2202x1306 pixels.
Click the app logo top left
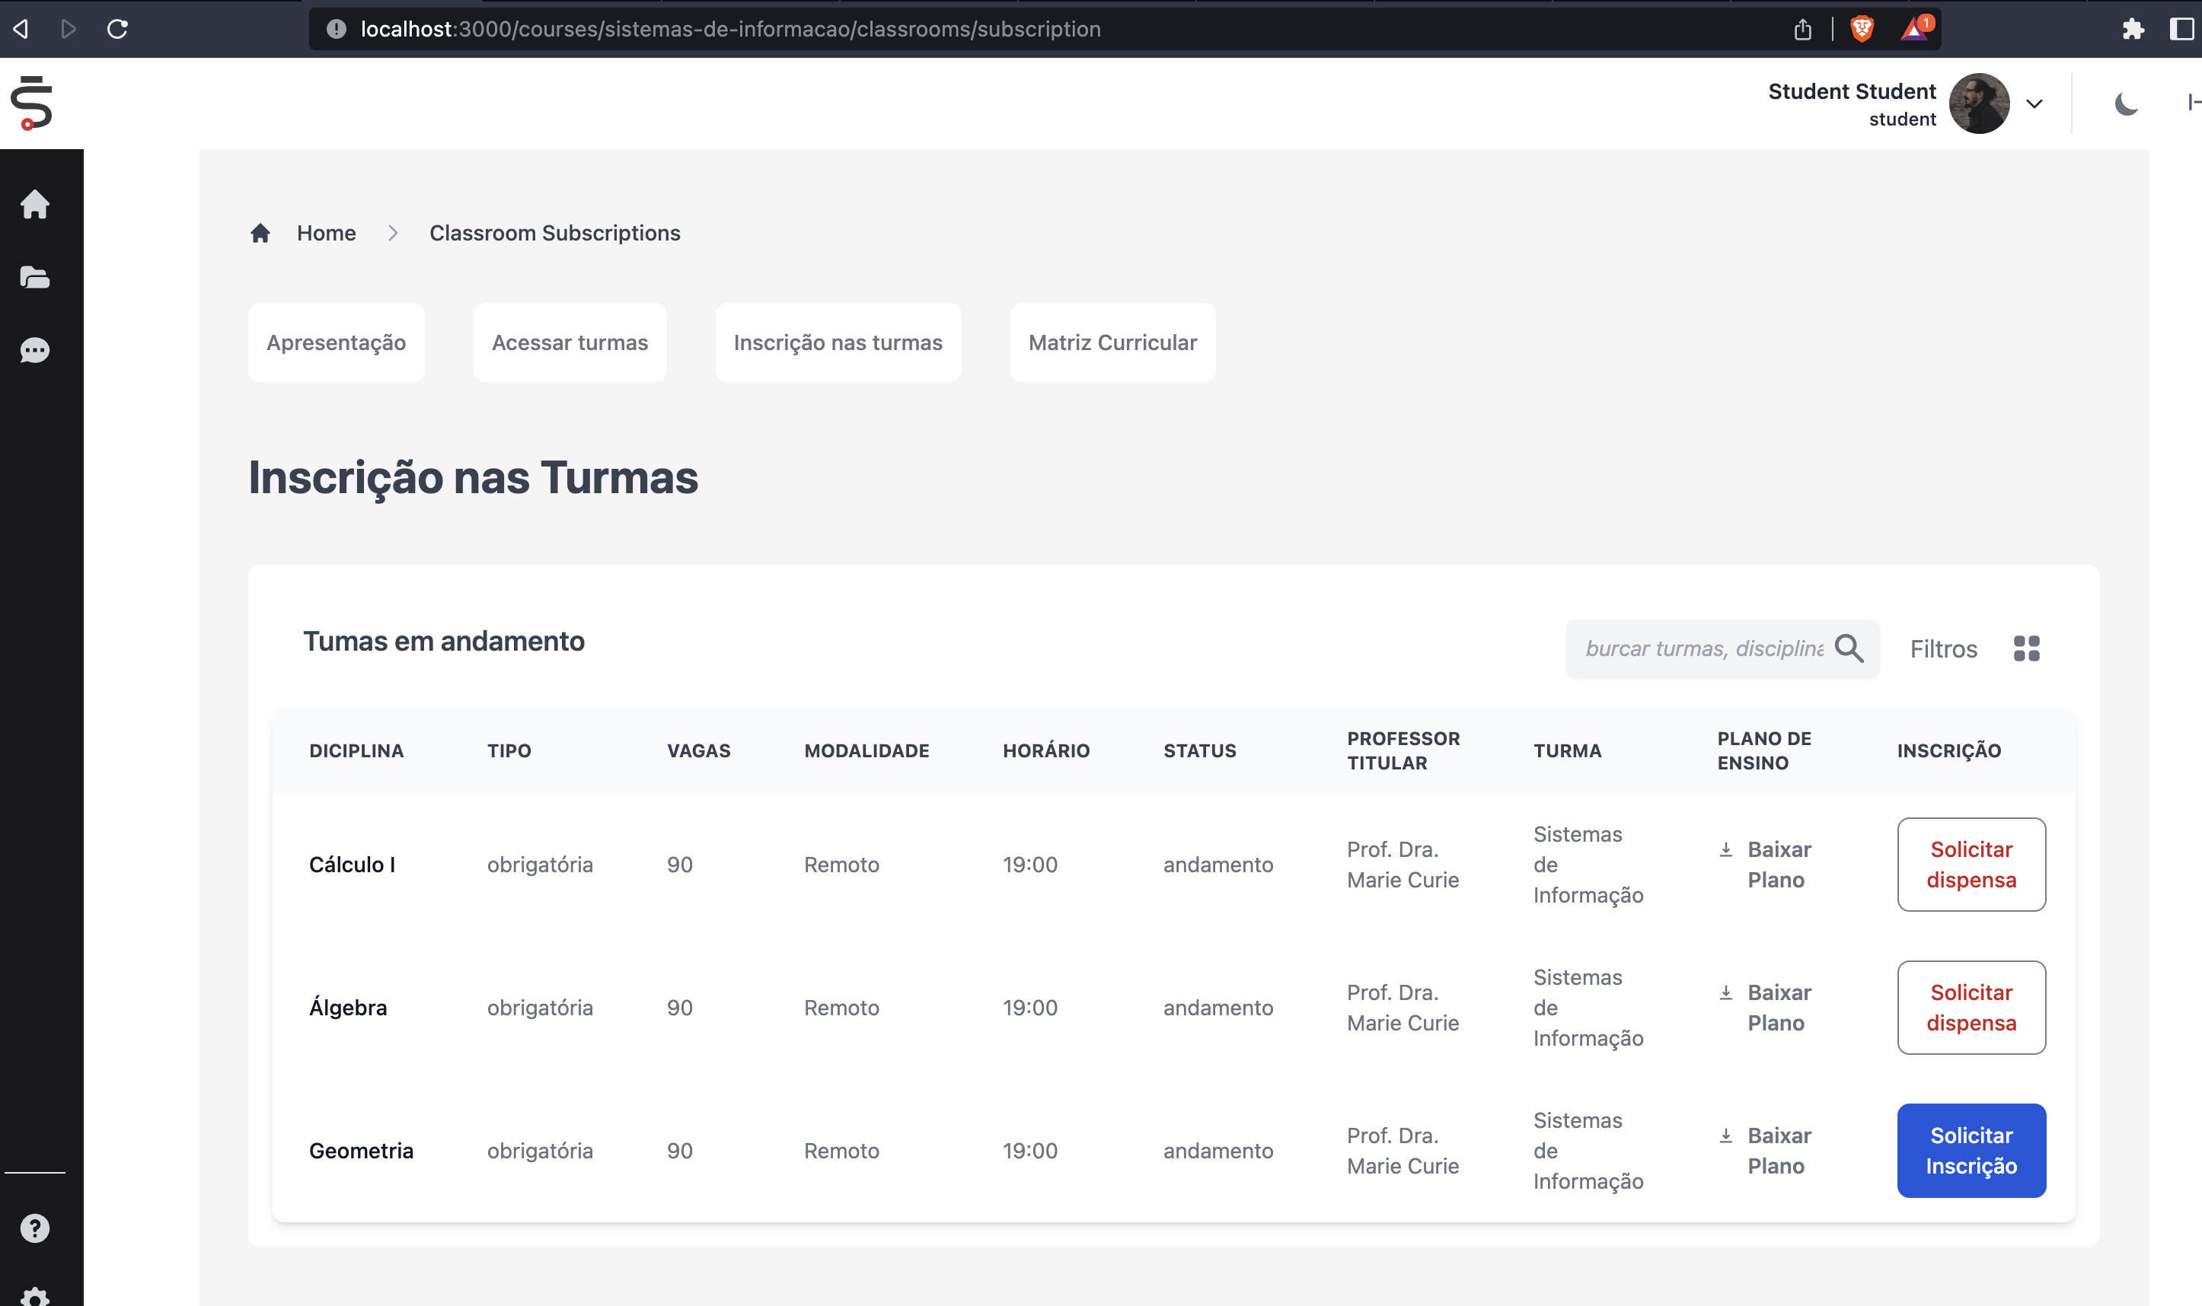pos(32,103)
